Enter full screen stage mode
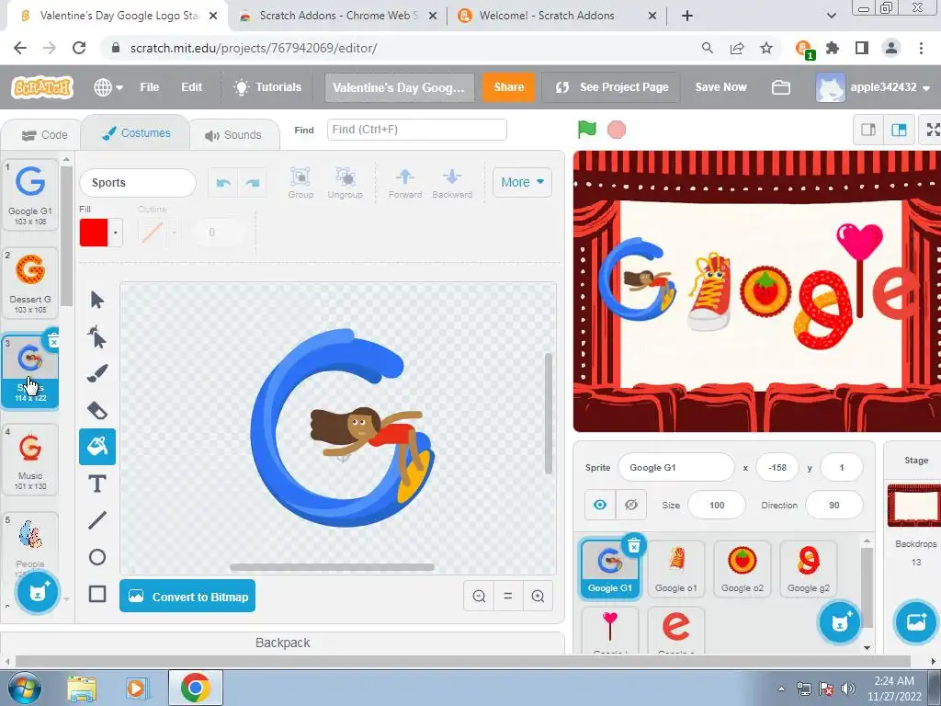941x706 pixels. coord(932,130)
